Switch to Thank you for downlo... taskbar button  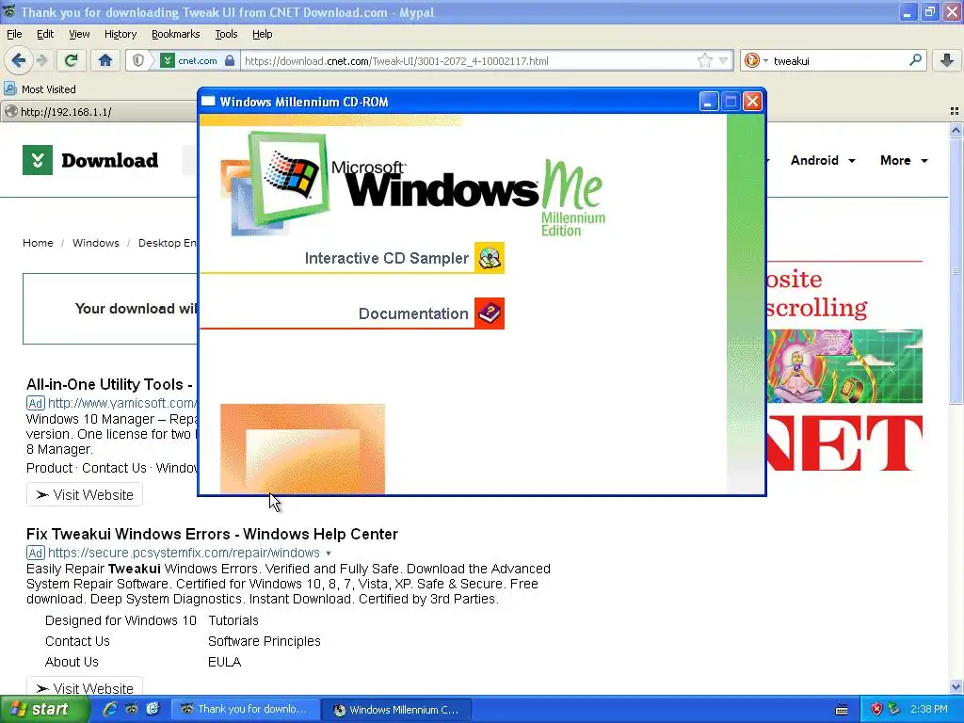point(245,710)
